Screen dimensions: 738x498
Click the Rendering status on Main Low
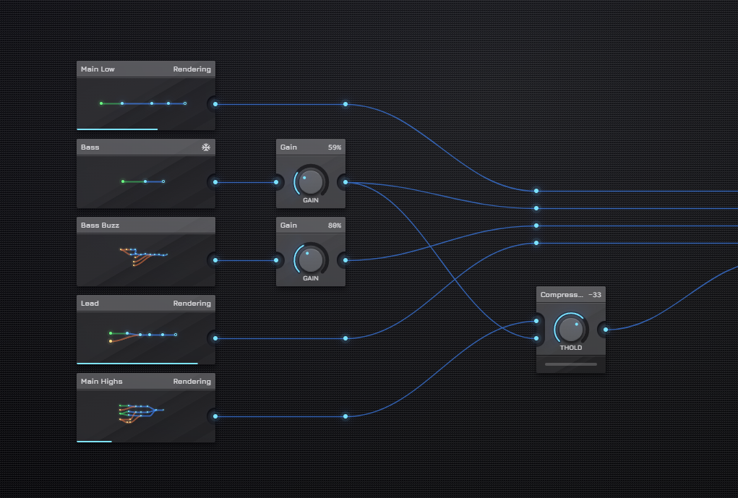click(x=192, y=69)
